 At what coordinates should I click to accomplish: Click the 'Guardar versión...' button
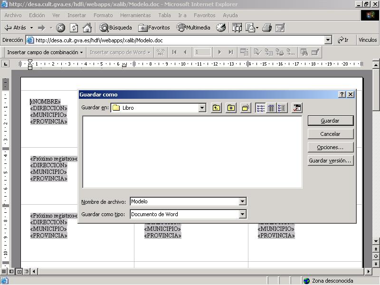click(x=330, y=161)
